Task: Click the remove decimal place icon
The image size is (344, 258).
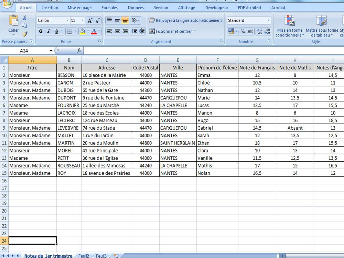Action: [267, 31]
